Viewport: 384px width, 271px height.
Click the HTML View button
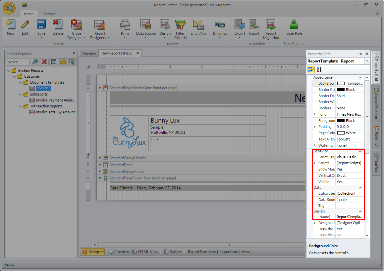pos(145,252)
